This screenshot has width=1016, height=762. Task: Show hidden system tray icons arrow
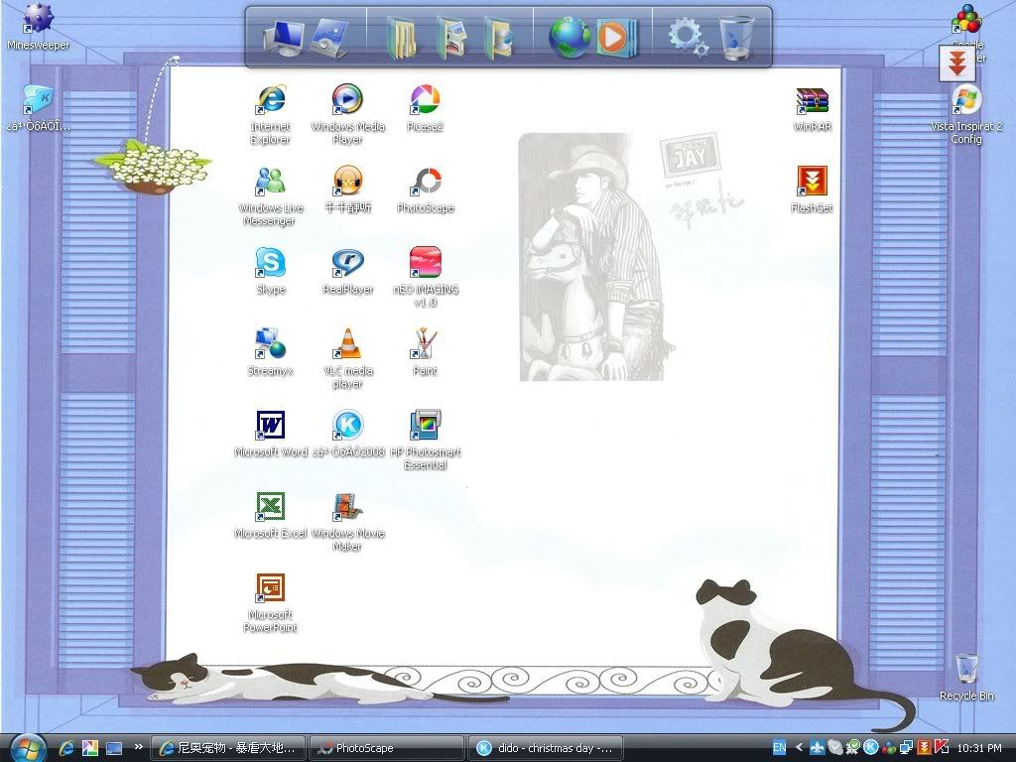pyautogui.click(x=799, y=747)
